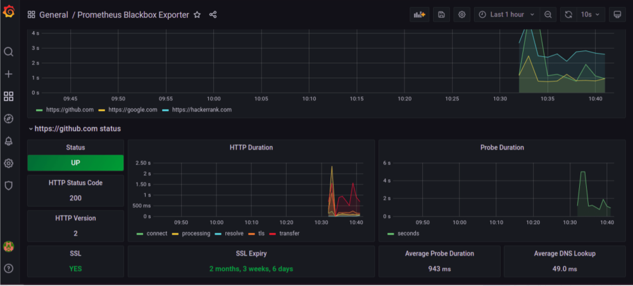Click the General folder breadcrumb

(54, 15)
